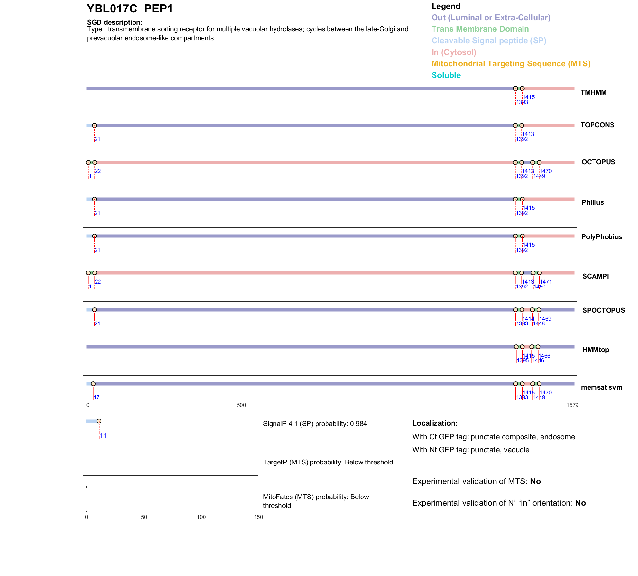Click the 1579 axis end label
Viewport: 638px width, 576px height.
tap(572, 405)
